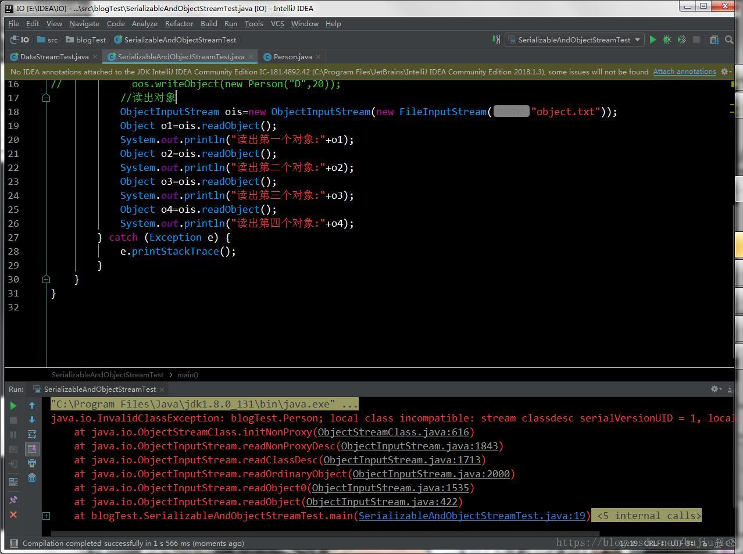The height and width of the screenshot is (554, 743).
Task: Jump down the stack trace with down arrow
Action: click(32, 420)
